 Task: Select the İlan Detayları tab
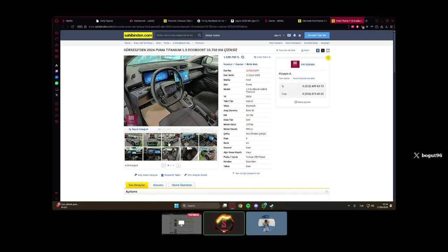pos(137,185)
